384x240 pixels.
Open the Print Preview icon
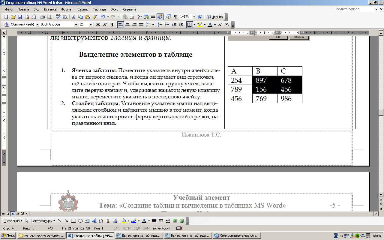click(x=49, y=17)
